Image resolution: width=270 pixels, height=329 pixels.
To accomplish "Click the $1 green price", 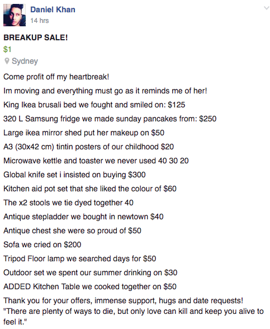I will click(x=7, y=49).
